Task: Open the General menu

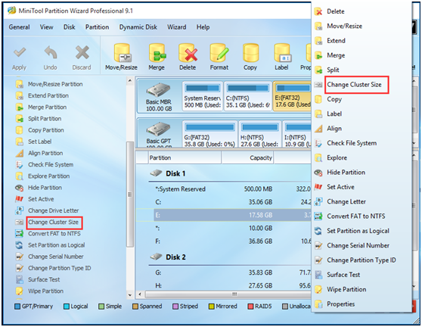Action: 20,27
